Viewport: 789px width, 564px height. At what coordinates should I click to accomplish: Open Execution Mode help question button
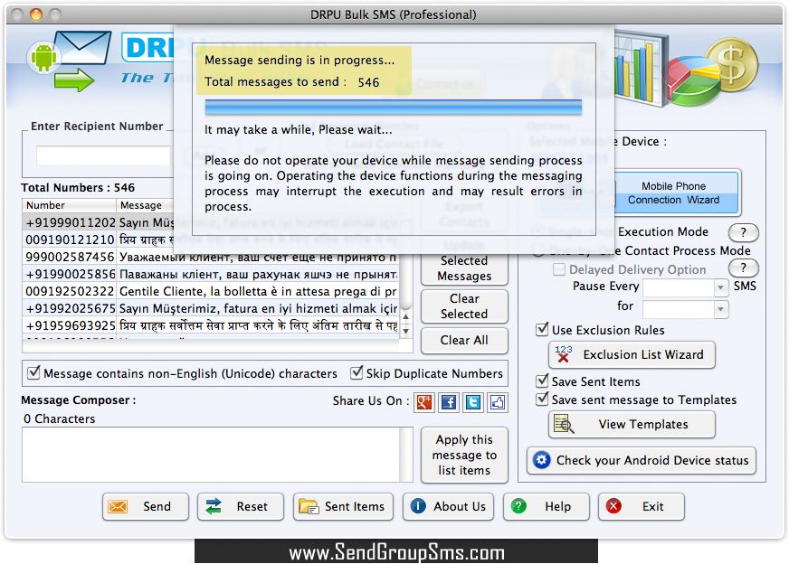click(x=743, y=232)
